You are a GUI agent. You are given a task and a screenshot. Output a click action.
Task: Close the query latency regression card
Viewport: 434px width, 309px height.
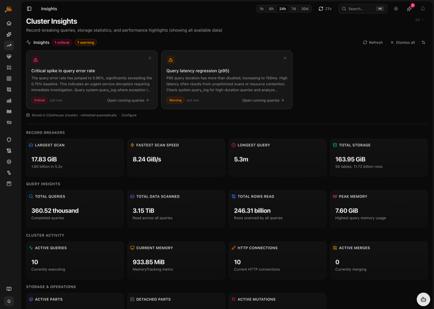[x=285, y=58]
